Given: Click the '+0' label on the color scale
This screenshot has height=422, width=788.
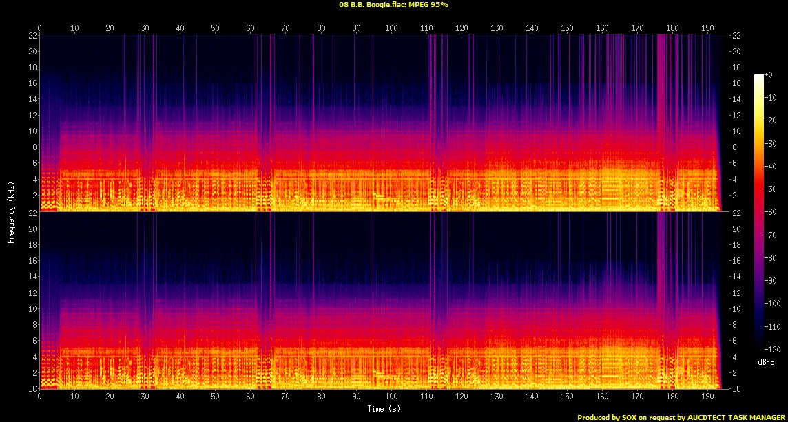Looking at the screenshot, I should tap(769, 74).
